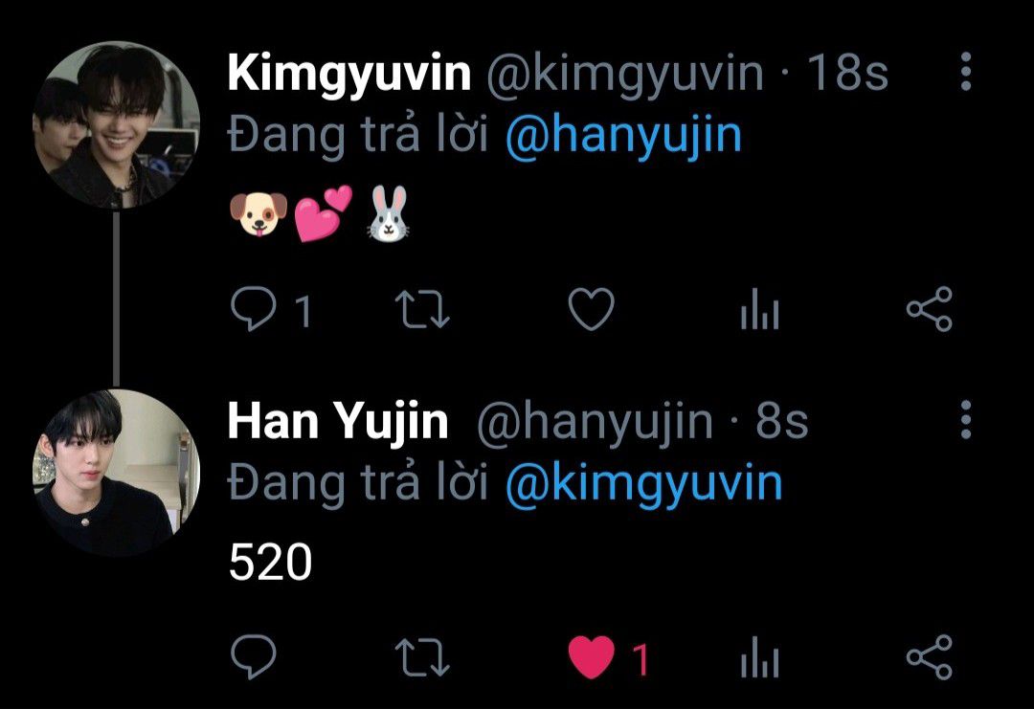Open the 520 tweet text
This screenshot has width=1034, height=709.
coord(270,562)
